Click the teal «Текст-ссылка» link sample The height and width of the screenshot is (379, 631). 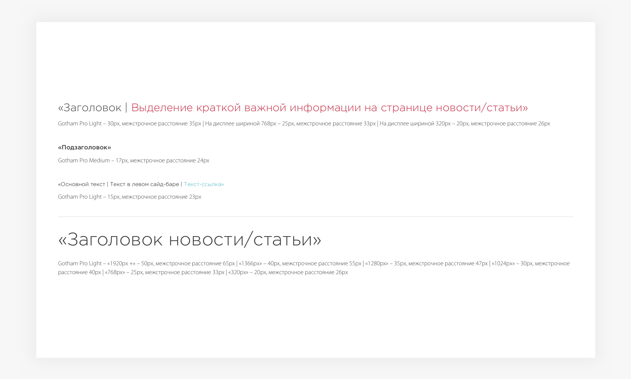click(x=204, y=184)
